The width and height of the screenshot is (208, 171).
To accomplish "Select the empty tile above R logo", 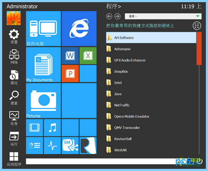I will point(88,128).
